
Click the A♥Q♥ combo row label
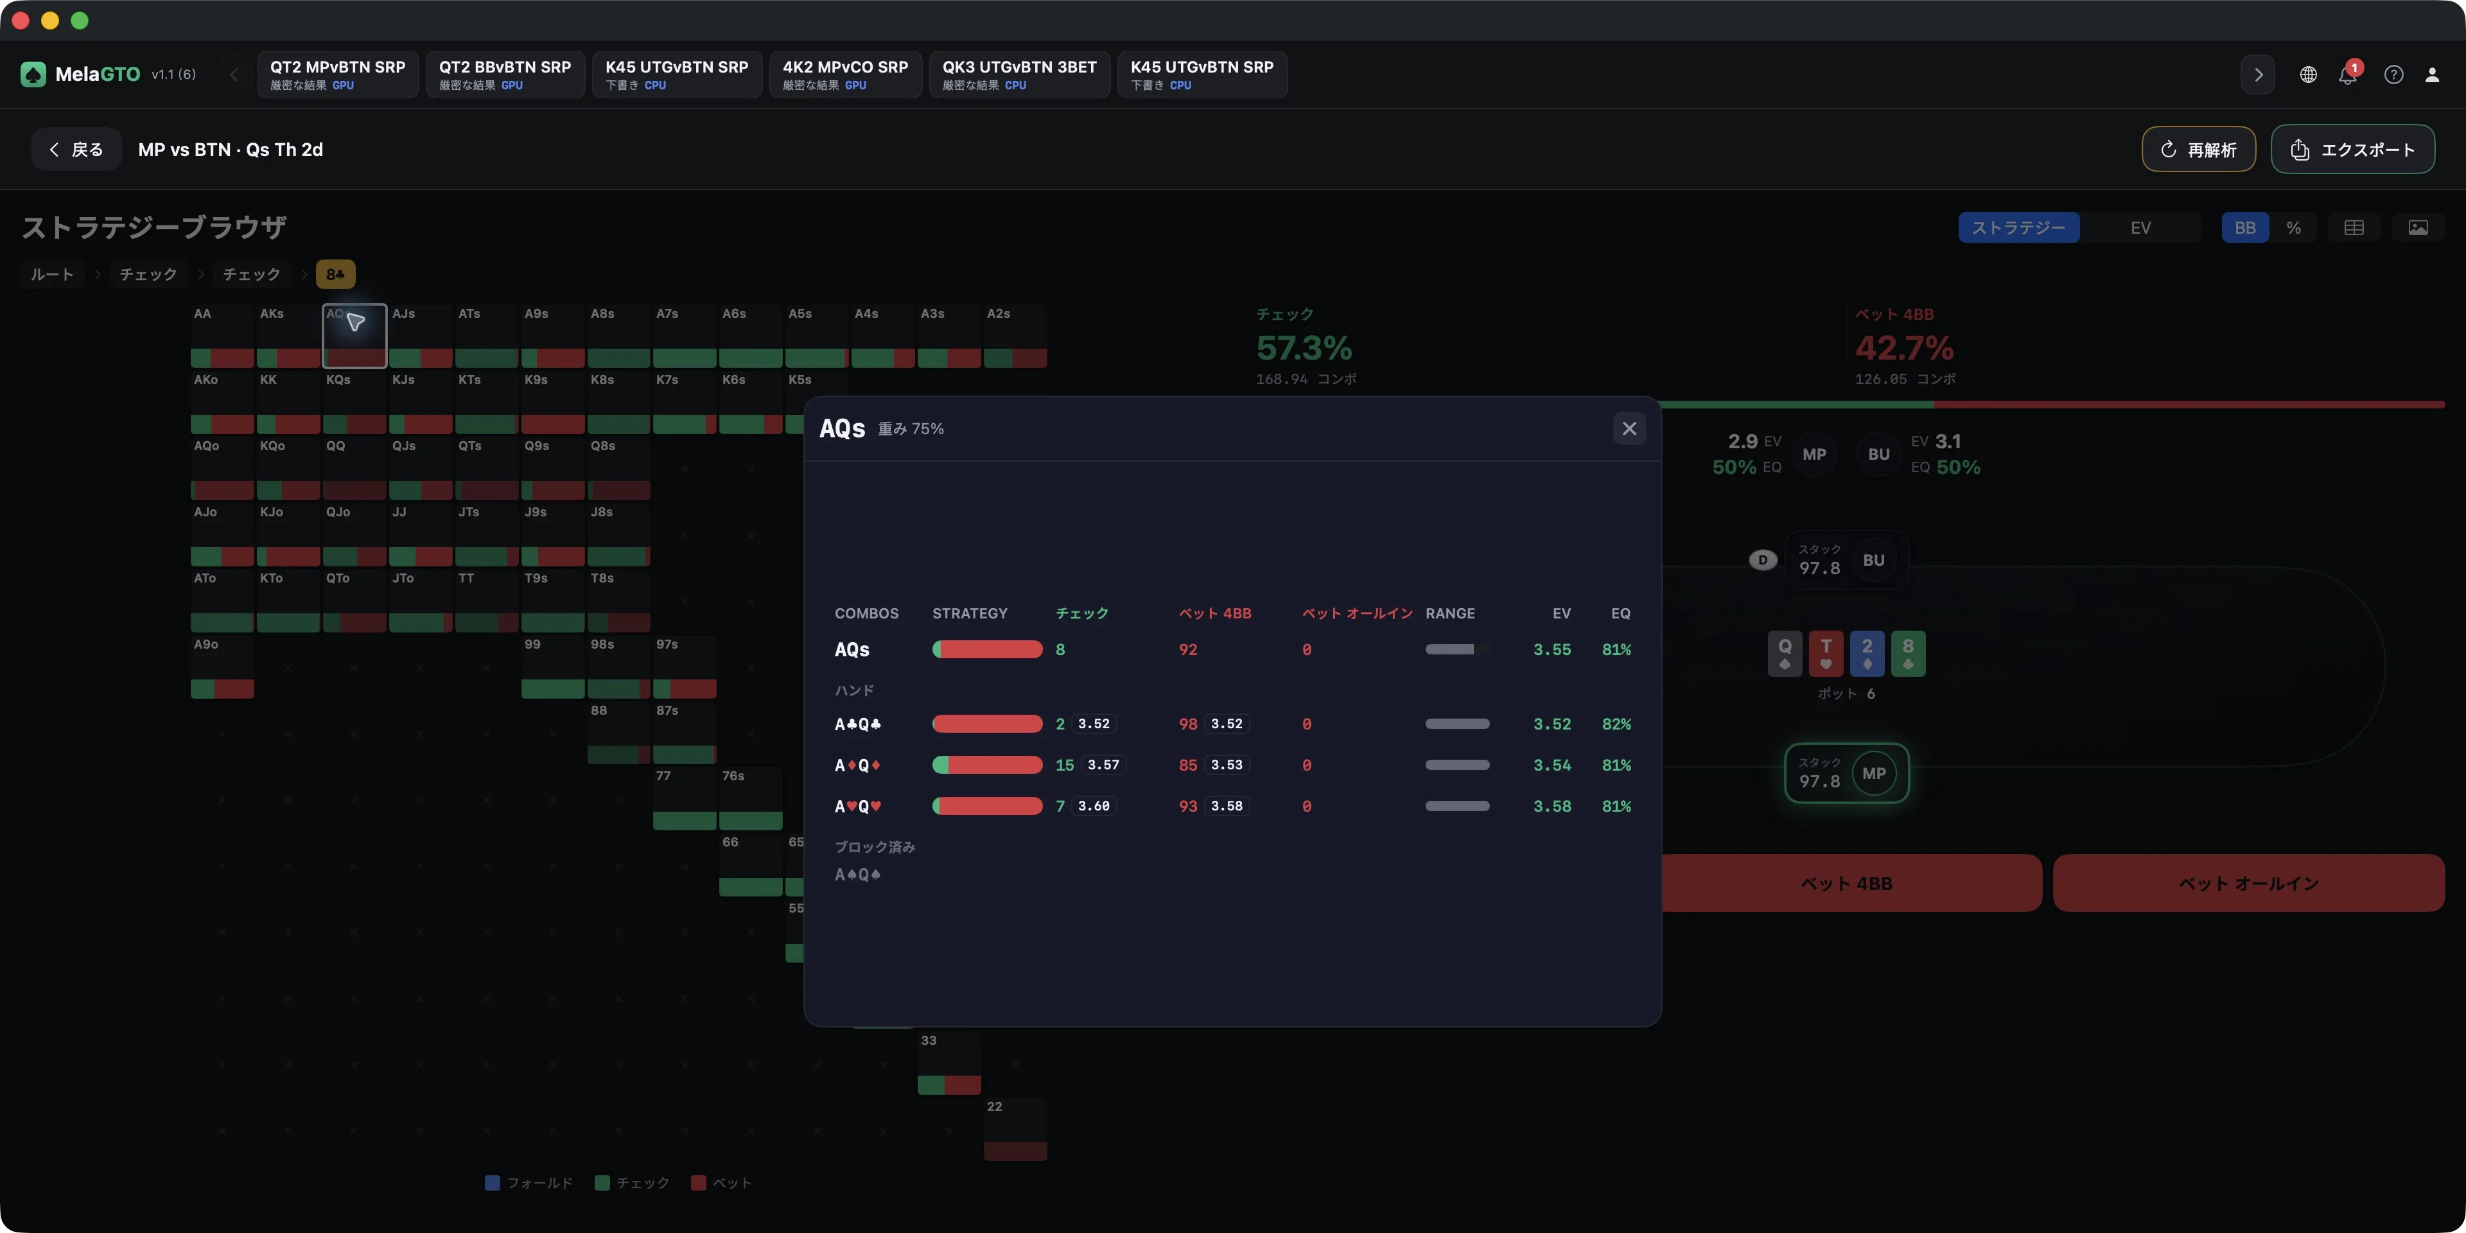[x=858, y=806]
